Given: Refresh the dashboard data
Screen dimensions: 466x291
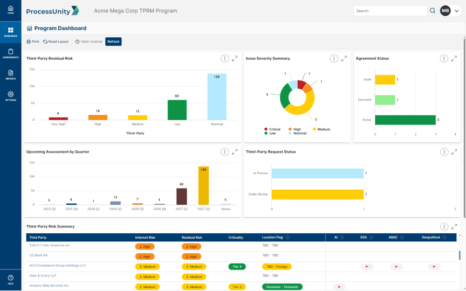Looking at the screenshot, I should (113, 41).
